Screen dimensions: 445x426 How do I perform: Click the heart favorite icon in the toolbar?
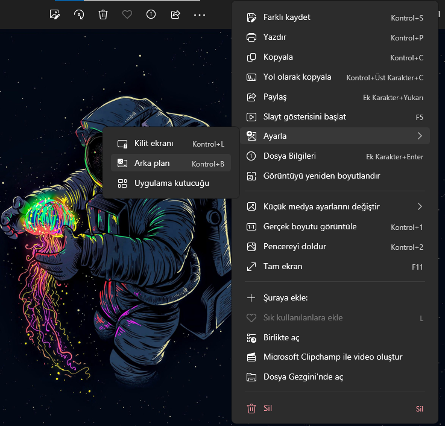click(x=127, y=14)
